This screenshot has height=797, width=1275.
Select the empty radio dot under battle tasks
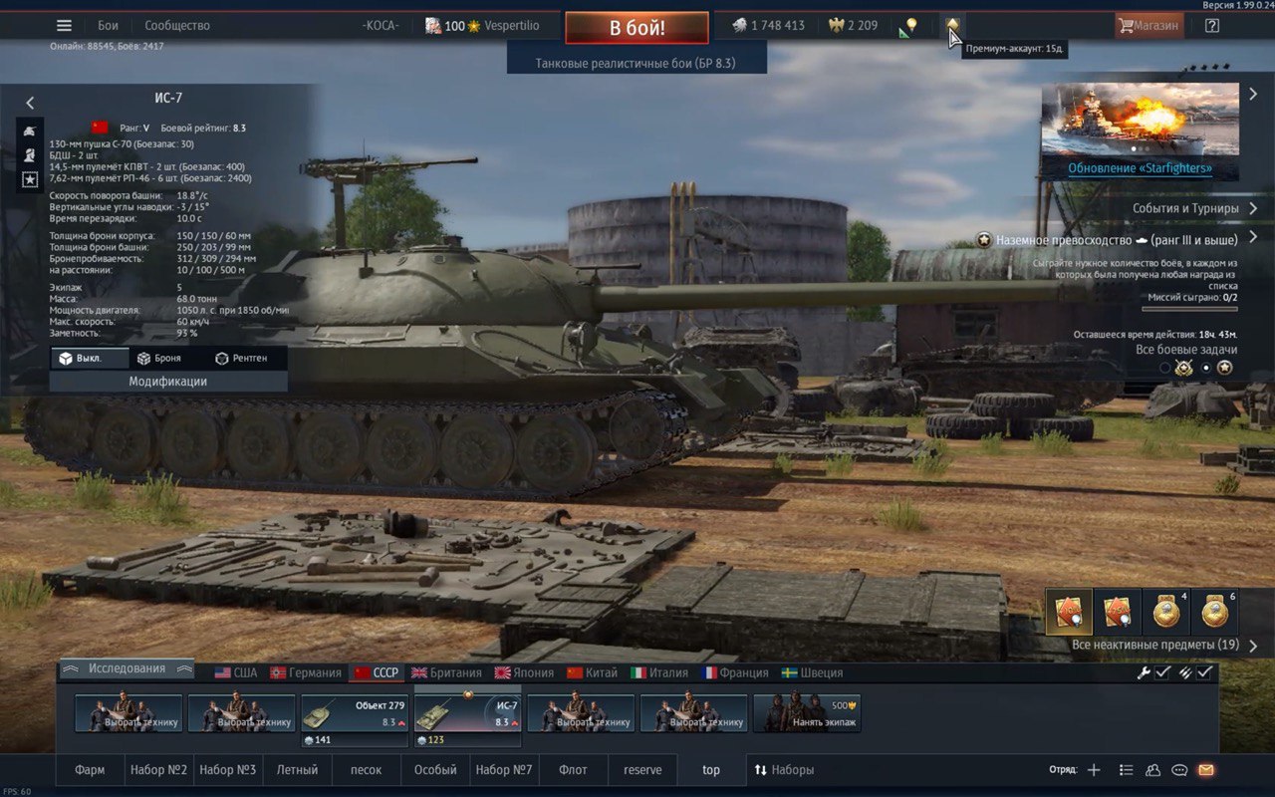pyautogui.click(x=1164, y=368)
